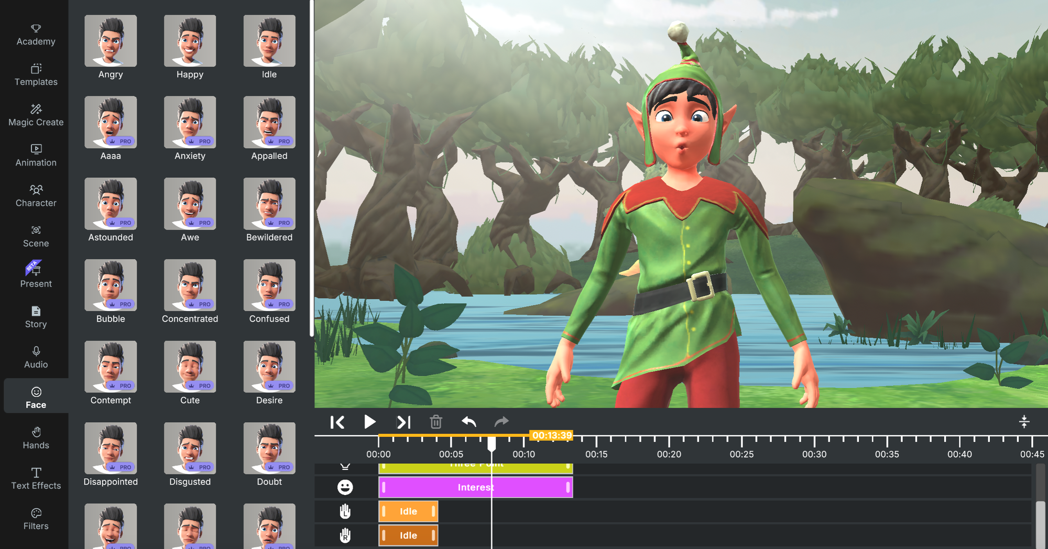
Task: Switch to the Templates tab
Action: pos(36,75)
